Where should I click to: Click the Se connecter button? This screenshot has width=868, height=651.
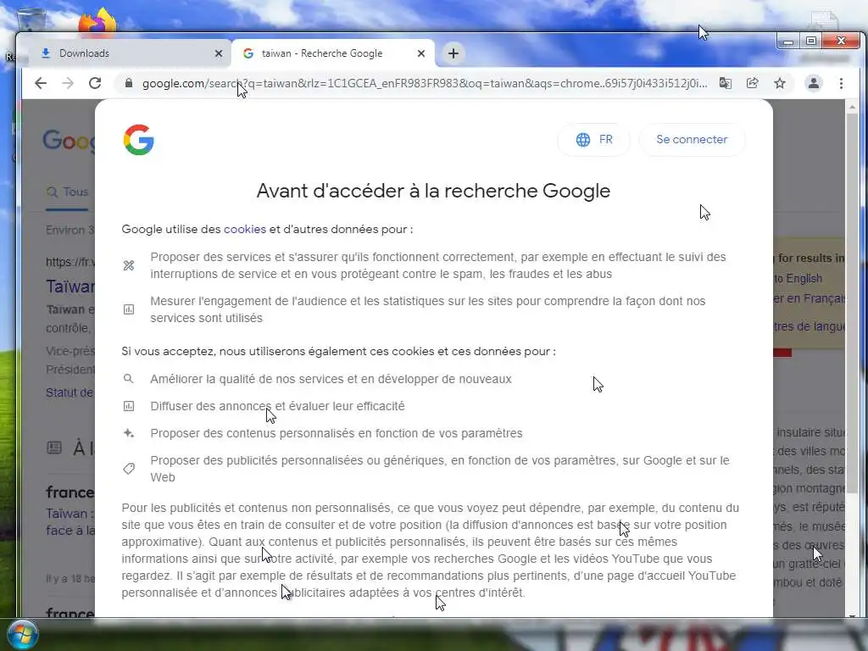[692, 140]
